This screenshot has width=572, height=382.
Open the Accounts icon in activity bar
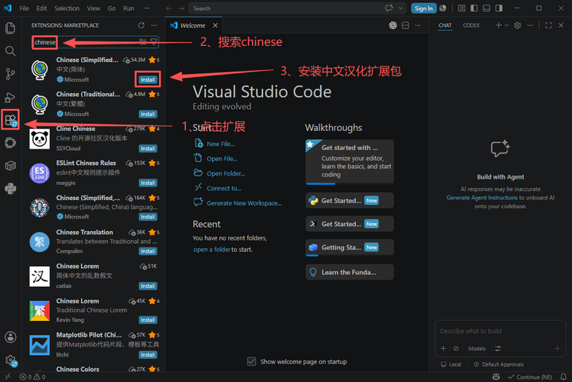tap(10, 337)
